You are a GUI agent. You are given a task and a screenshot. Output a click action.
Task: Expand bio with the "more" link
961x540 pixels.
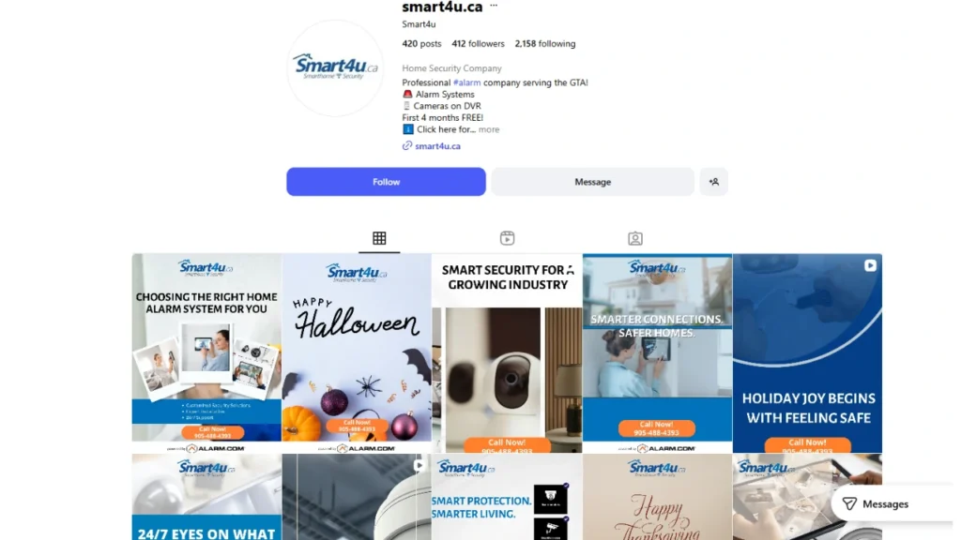489,129
